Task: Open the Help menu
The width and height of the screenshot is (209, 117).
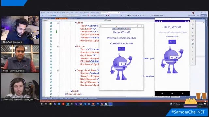Action: point(98,13)
